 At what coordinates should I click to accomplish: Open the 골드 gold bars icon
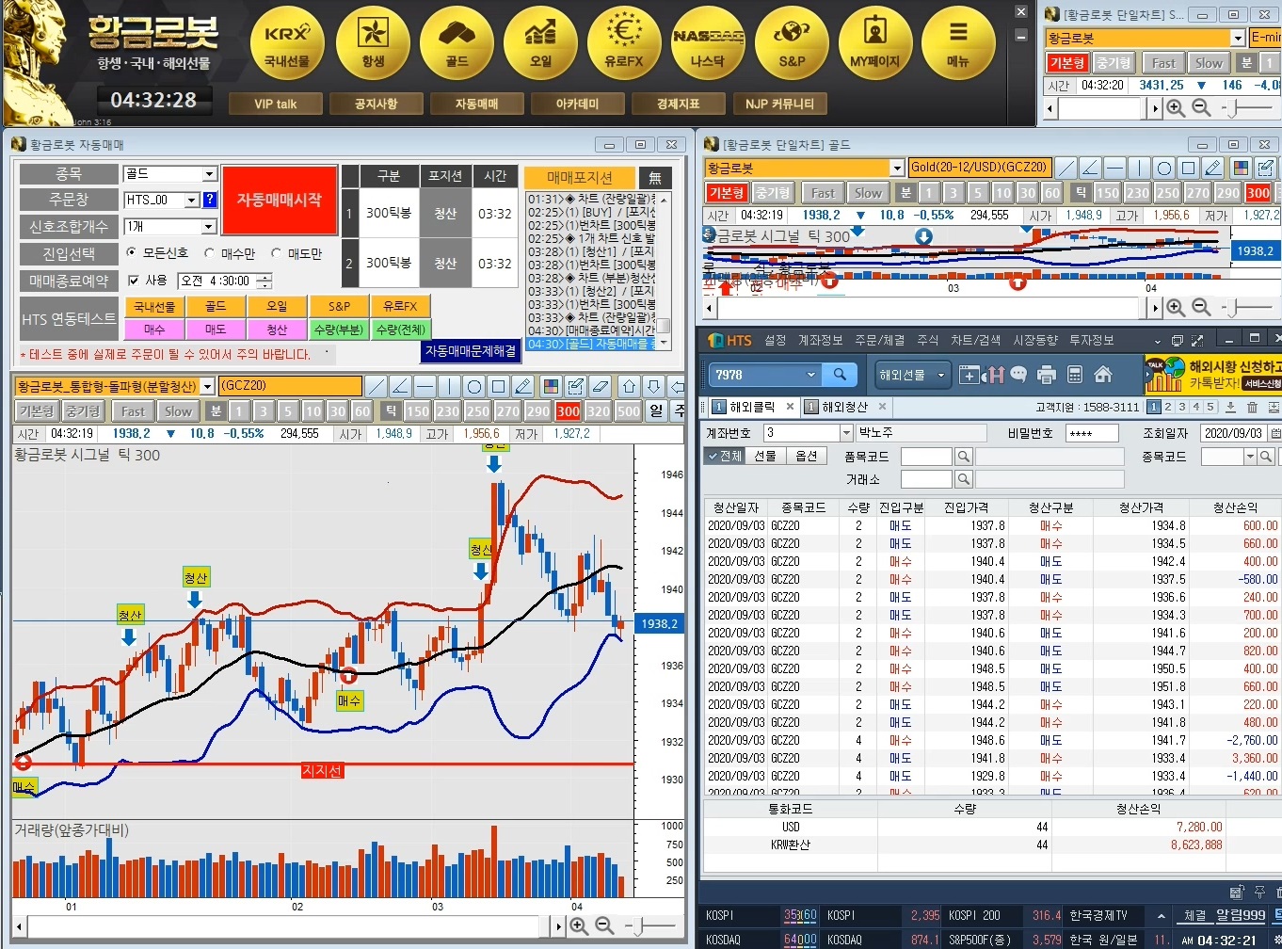point(457,42)
